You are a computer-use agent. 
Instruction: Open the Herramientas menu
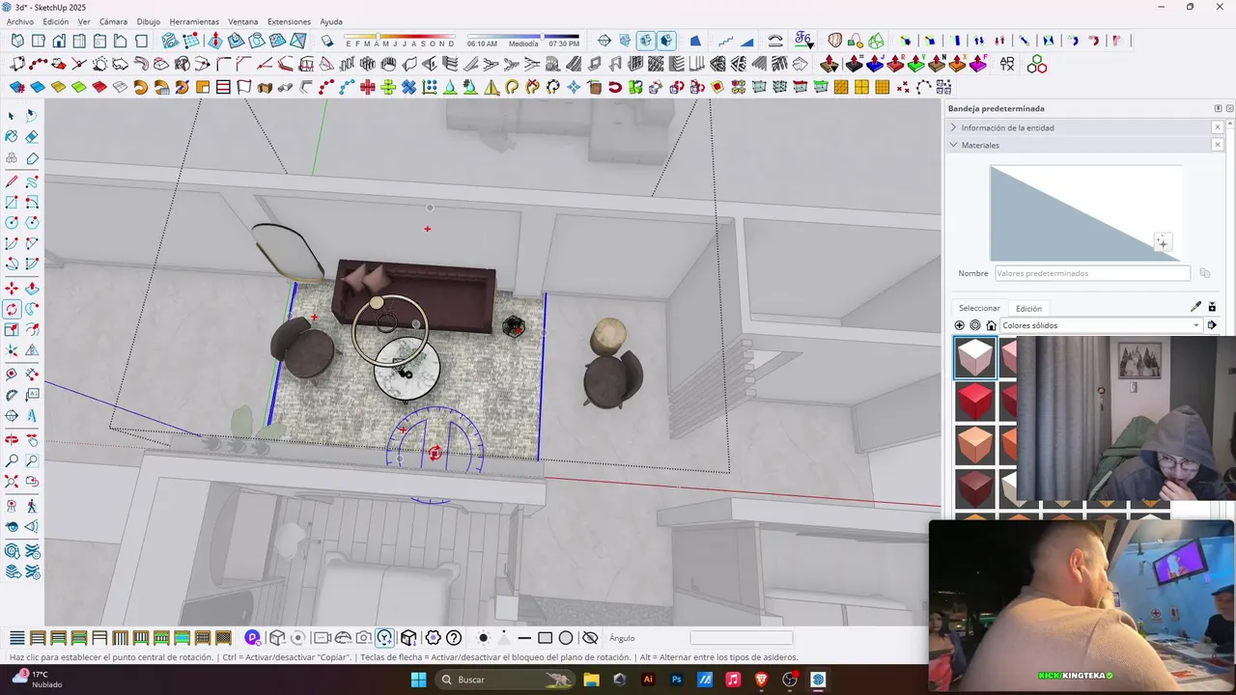(x=194, y=21)
